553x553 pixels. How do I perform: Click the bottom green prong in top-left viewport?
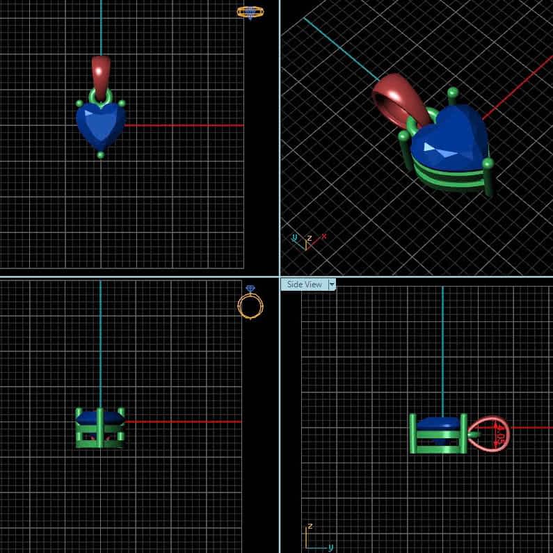[101, 155]
